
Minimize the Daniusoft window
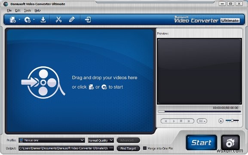click(x=222, y=4)
